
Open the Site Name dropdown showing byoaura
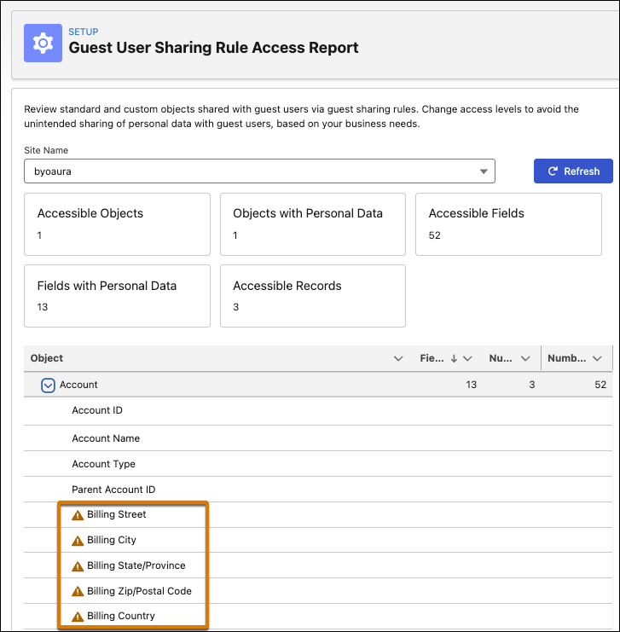click(259, 171)
